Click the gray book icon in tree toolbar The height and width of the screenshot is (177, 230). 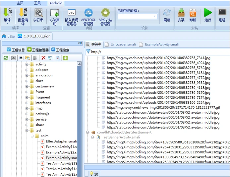pyautogui.click(x=35, y=58)
